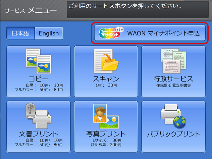Choose the 文書プリント label

point(38,134)
